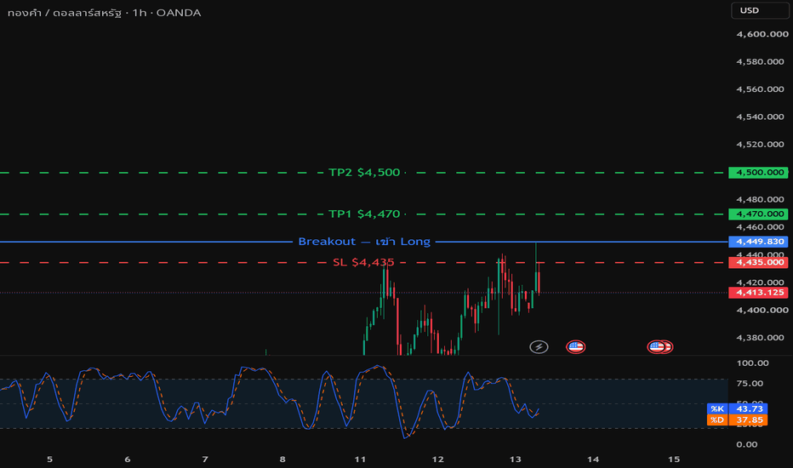Click the 4,380.000 price axis label
The image size is (793, 468).
[x=760, y=338]
